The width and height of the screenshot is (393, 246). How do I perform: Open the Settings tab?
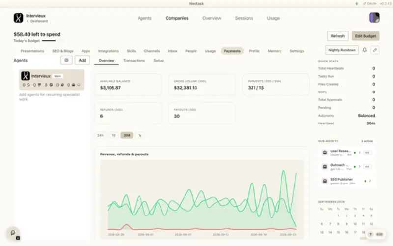click(x=297, y=51)
